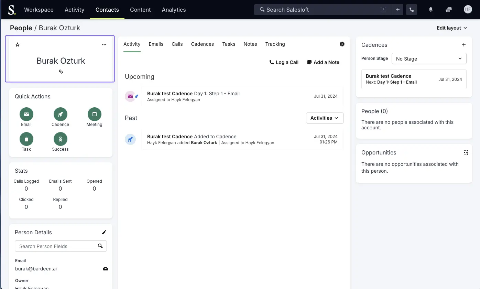Go to Activity in the top navigation
The width and height of the screenshot is (480, 289).
pyautogui.click(x=75, y=10)
